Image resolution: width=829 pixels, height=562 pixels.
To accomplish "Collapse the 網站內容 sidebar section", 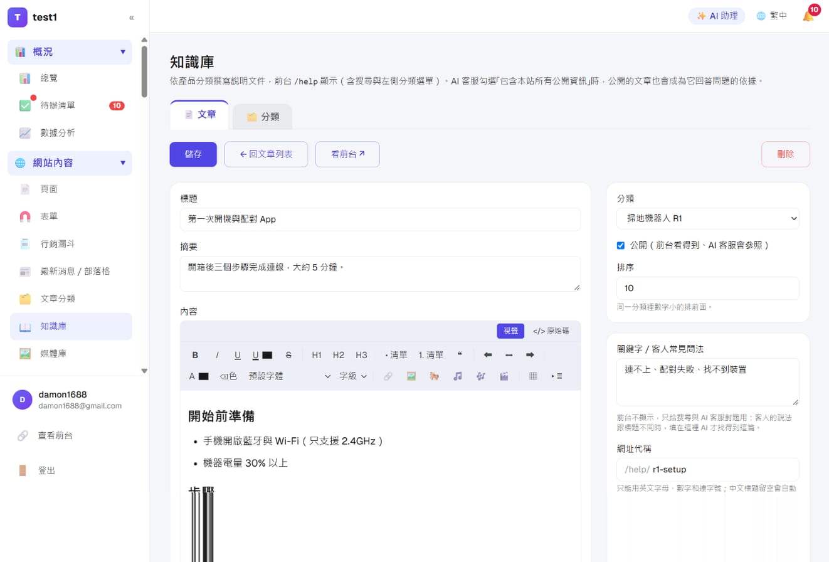I will [x=70, y=163].
